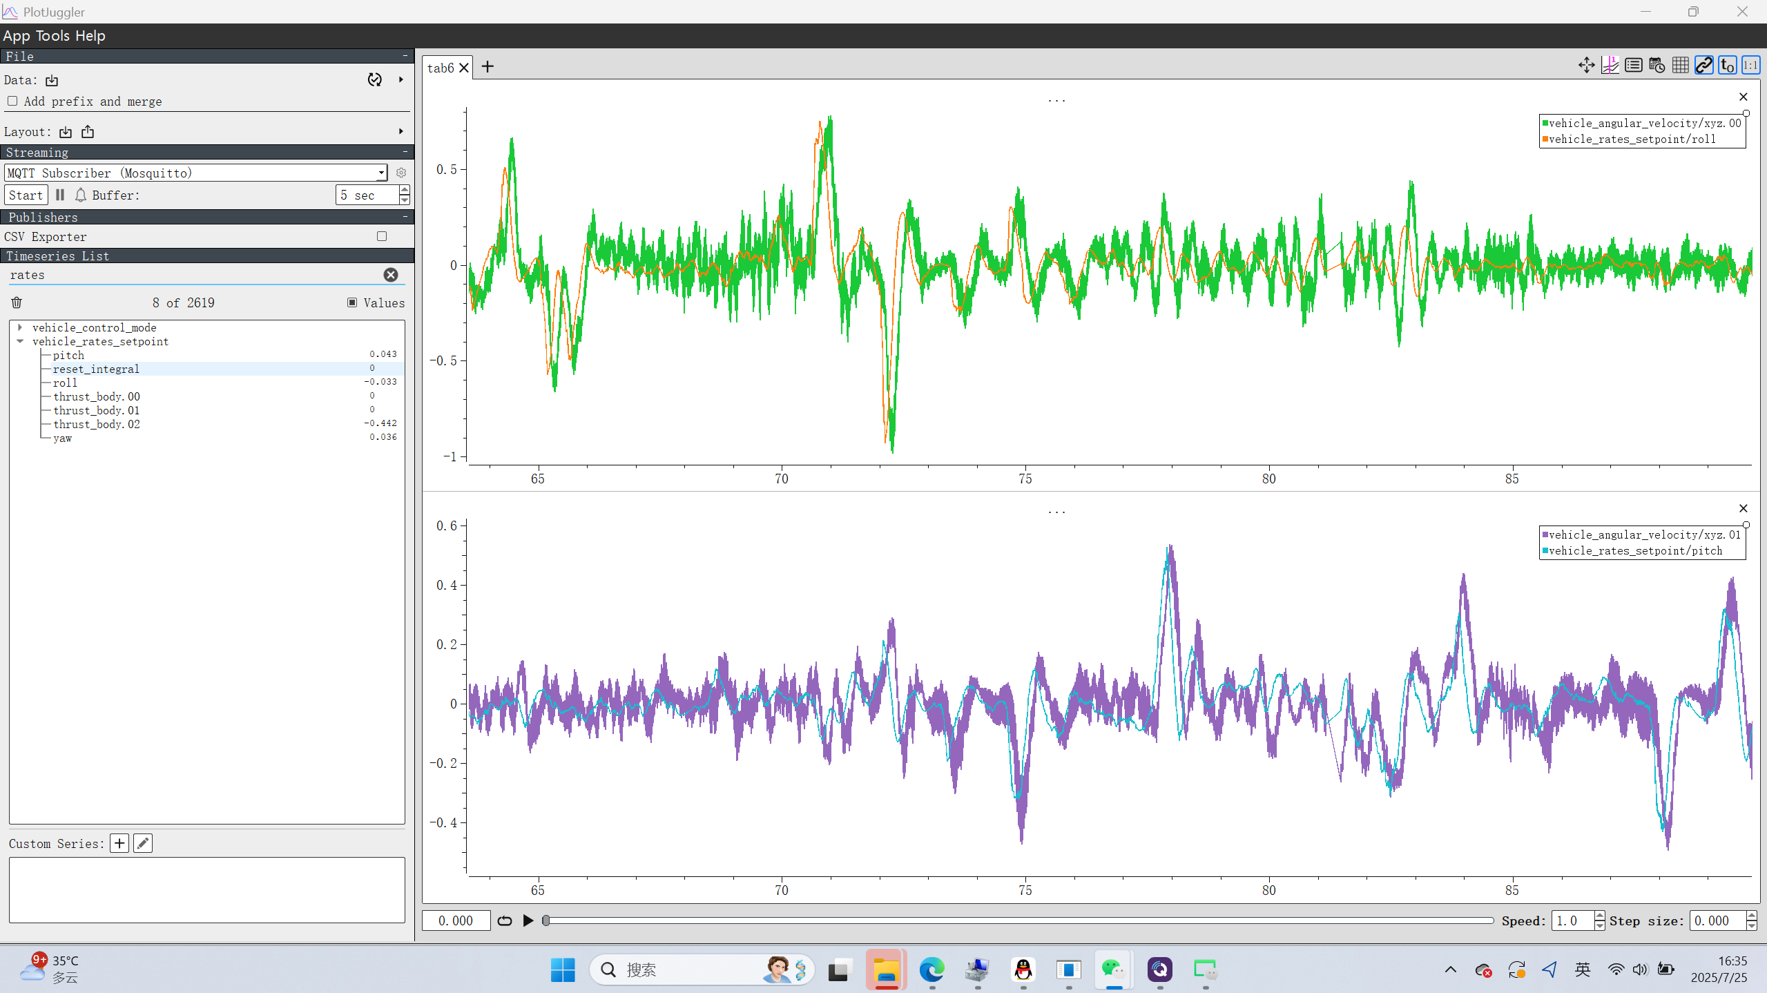Click the reload data icon
Viewport: 1767px width, 993px height.
click(x=374, y=80)
